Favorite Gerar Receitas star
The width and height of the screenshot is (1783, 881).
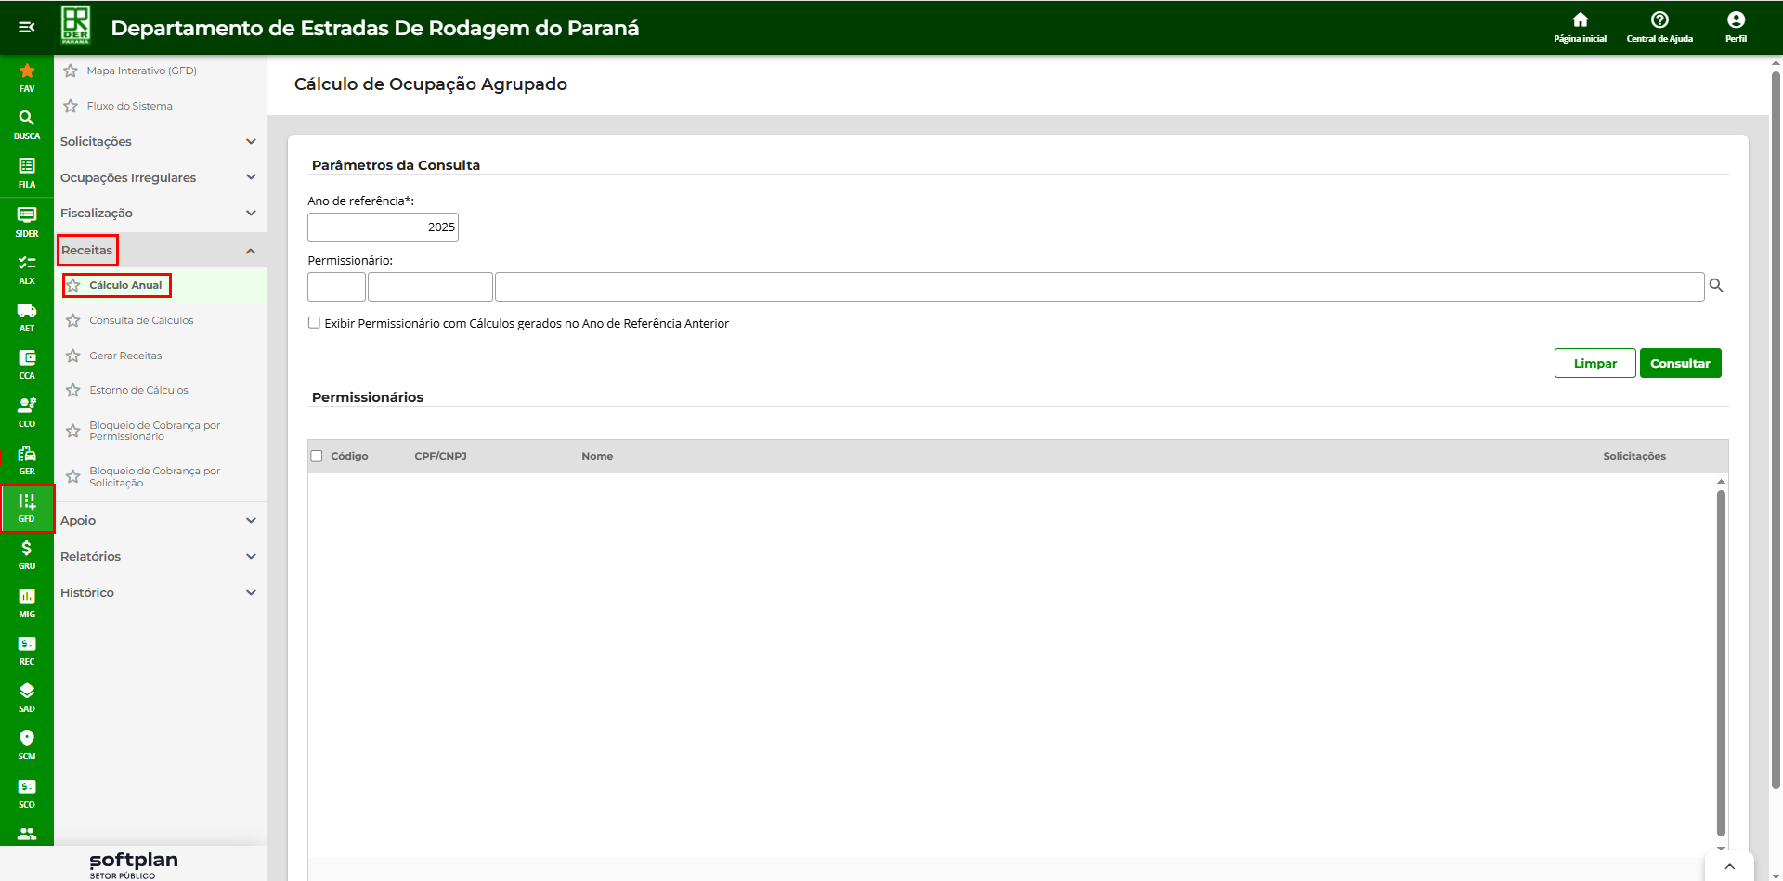73,356
